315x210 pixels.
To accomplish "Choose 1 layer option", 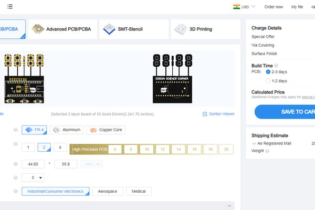I will click(28, 148).
